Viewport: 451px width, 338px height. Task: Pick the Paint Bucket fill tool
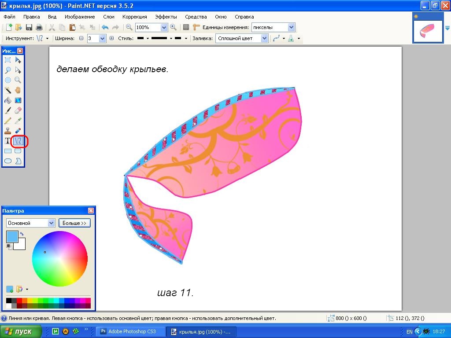pyautogui.click(x=8, y=100)
